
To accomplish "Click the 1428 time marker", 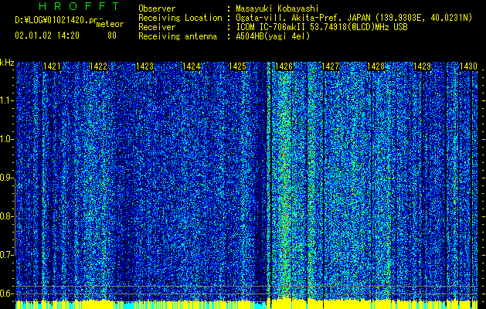I will pyautogui.click(x=376, y=66).
